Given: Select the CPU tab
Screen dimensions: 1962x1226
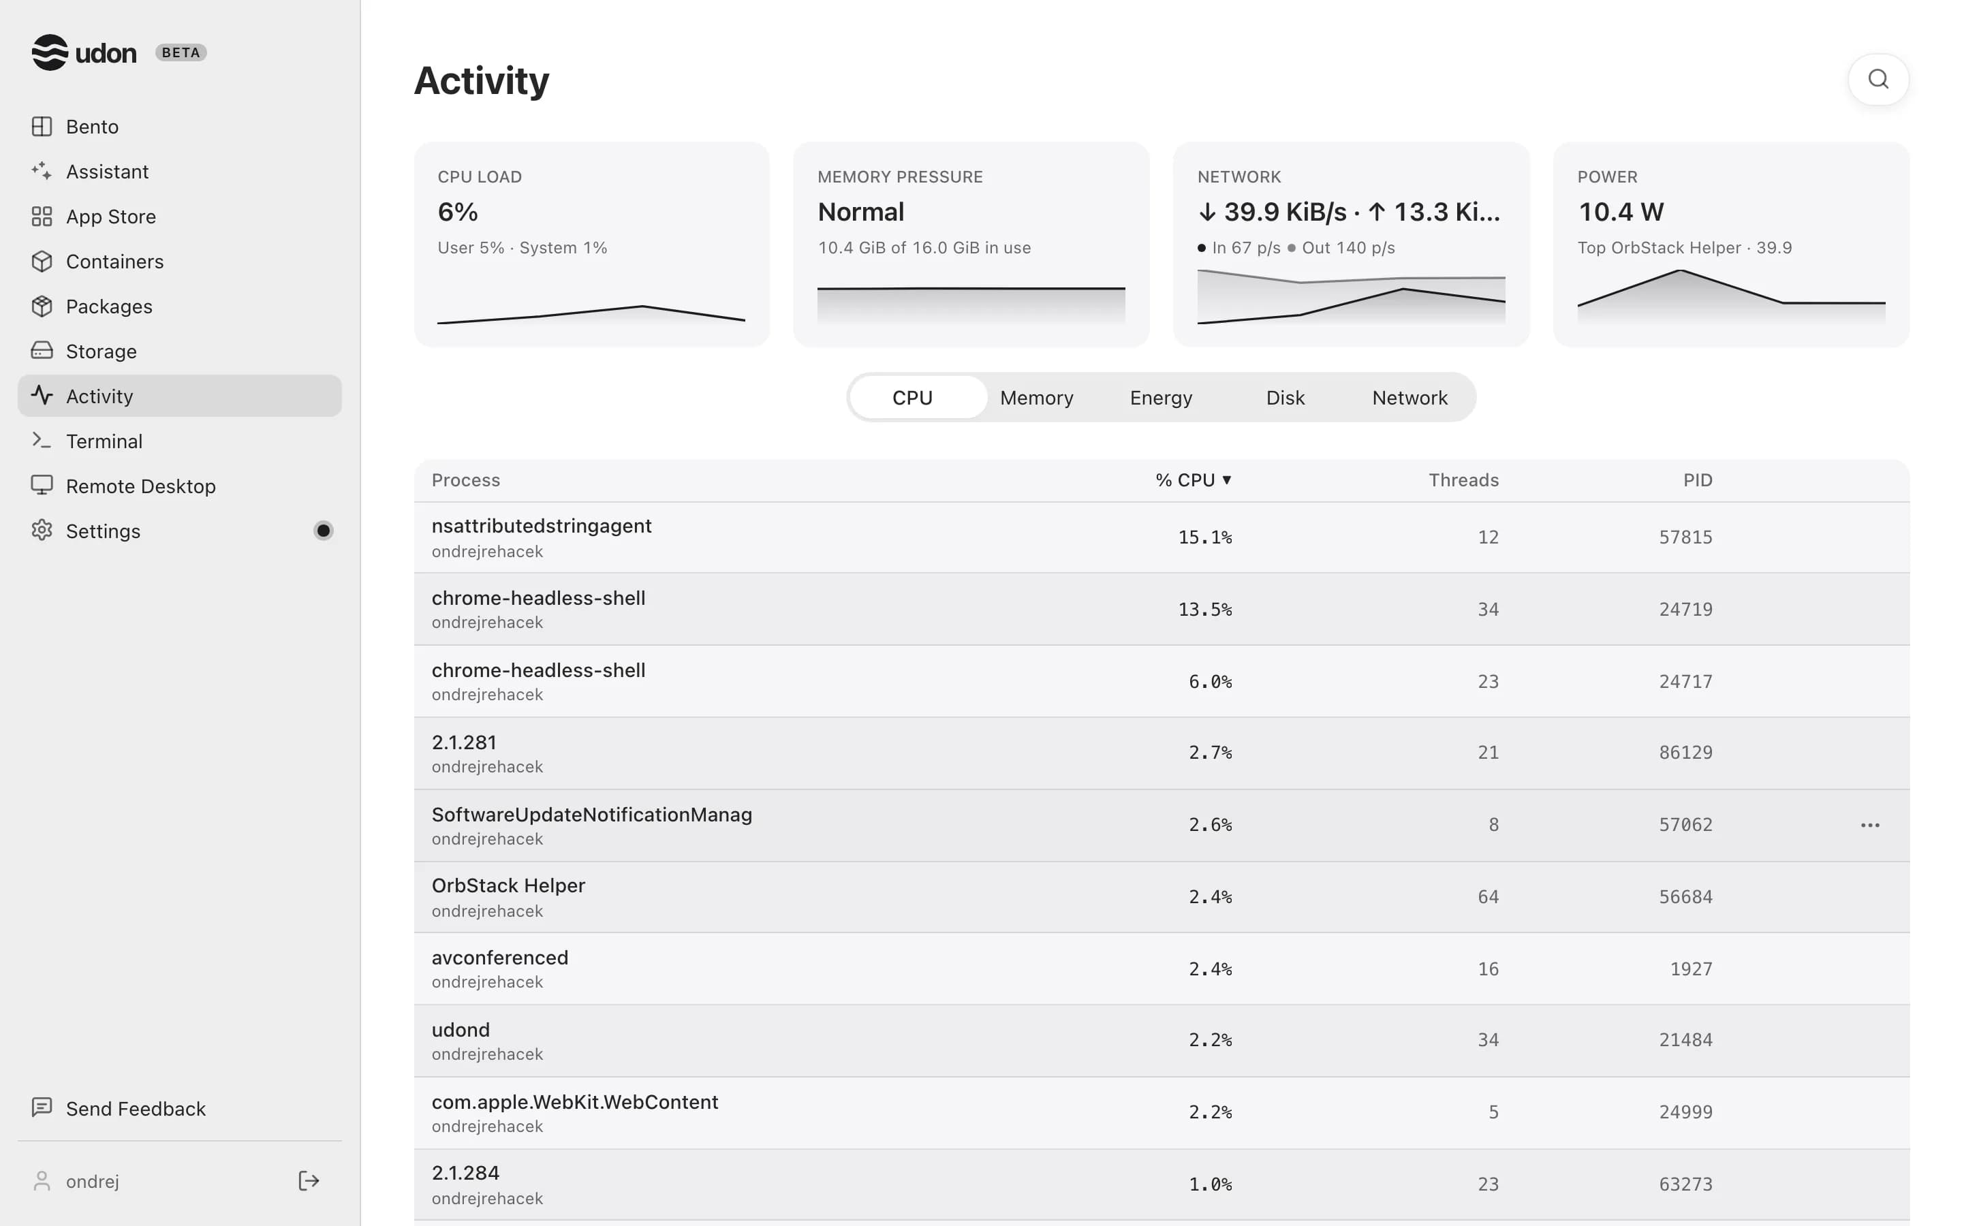Looking at the screenshot, I should click(918, 397).
